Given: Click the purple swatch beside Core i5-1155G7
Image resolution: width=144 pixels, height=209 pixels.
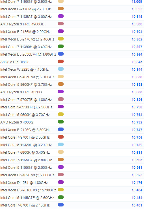Looking at the screenshot, I should tap(61, 167).
